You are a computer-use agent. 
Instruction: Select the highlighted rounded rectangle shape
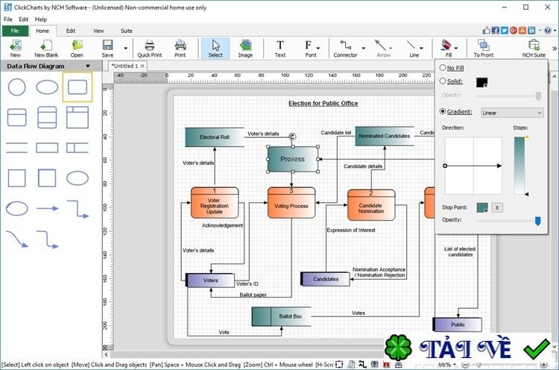[x=78, y=87]
